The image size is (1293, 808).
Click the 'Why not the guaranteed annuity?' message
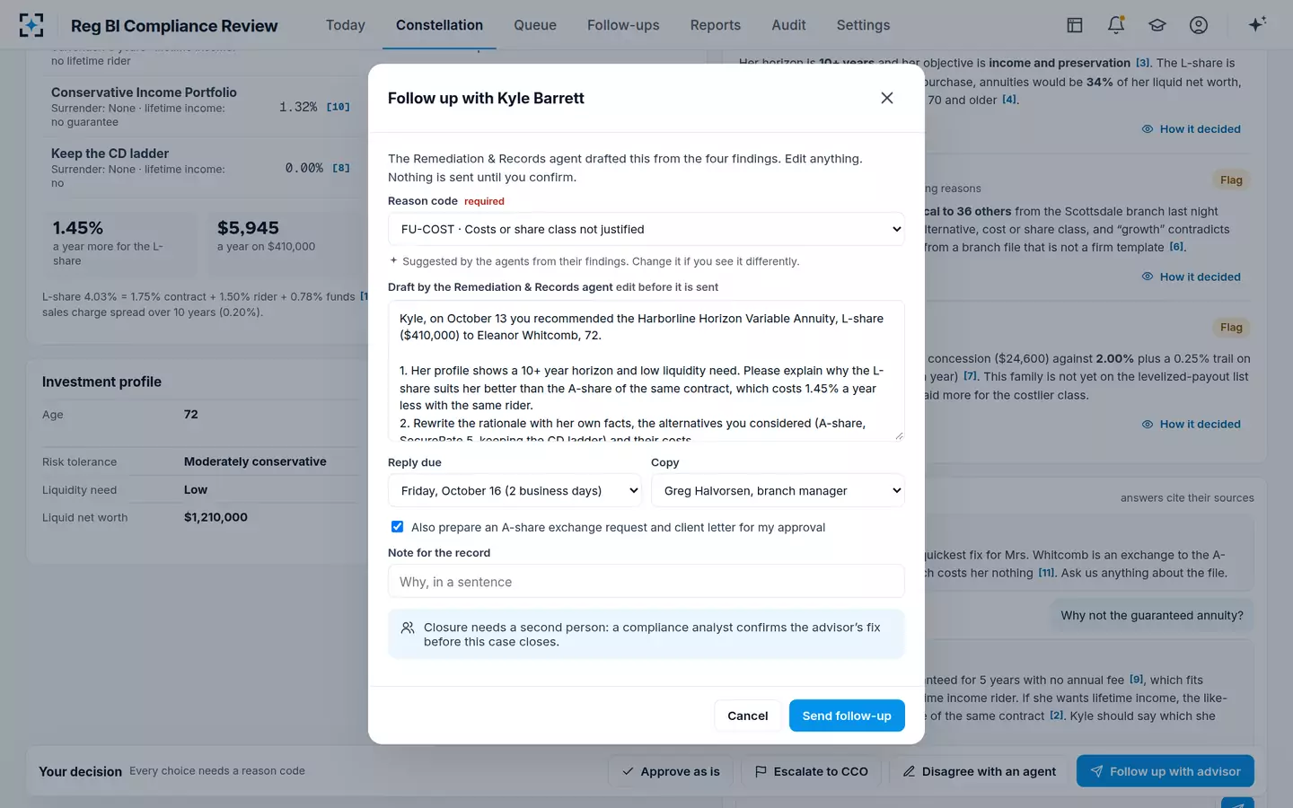[x=1152, y=615]
